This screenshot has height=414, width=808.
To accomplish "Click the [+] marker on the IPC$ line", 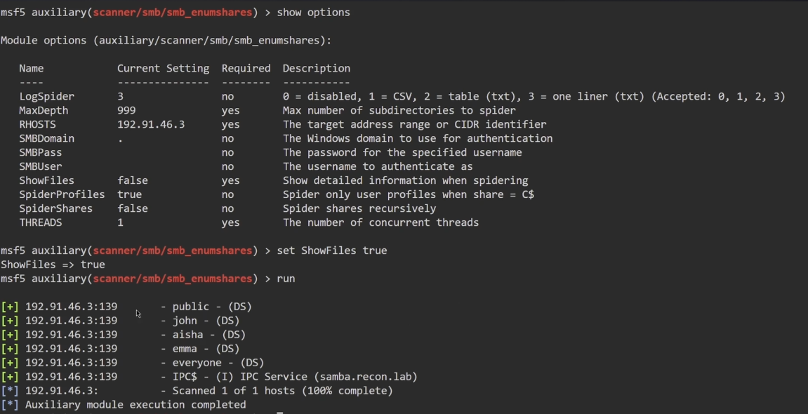I will (10, 377).
